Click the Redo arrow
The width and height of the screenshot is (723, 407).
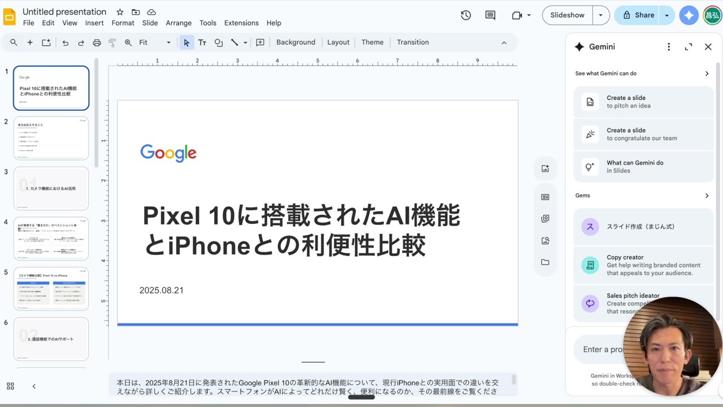click(81, 42)
